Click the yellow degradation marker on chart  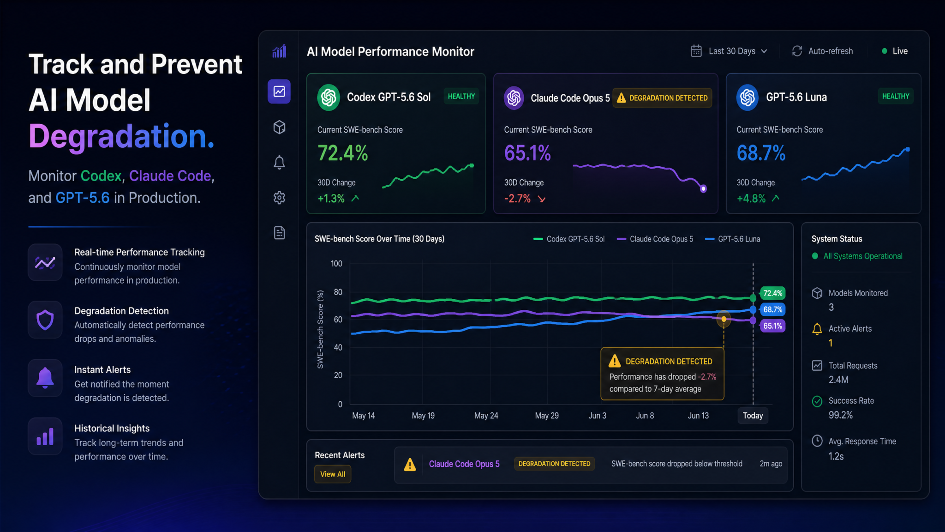point(724,319)
